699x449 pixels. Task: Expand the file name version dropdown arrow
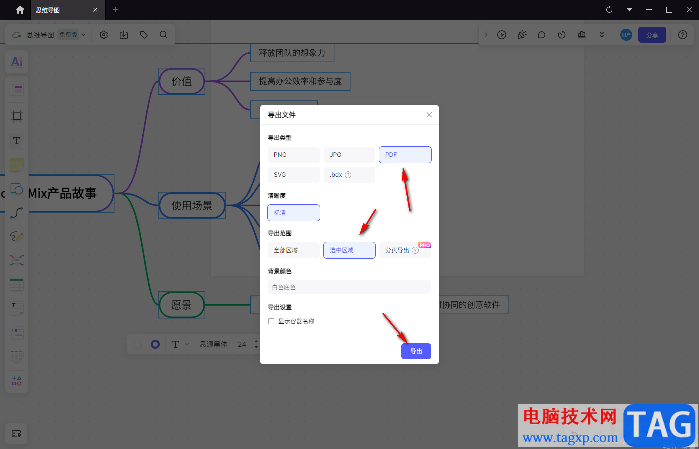[x=83, y=35]
